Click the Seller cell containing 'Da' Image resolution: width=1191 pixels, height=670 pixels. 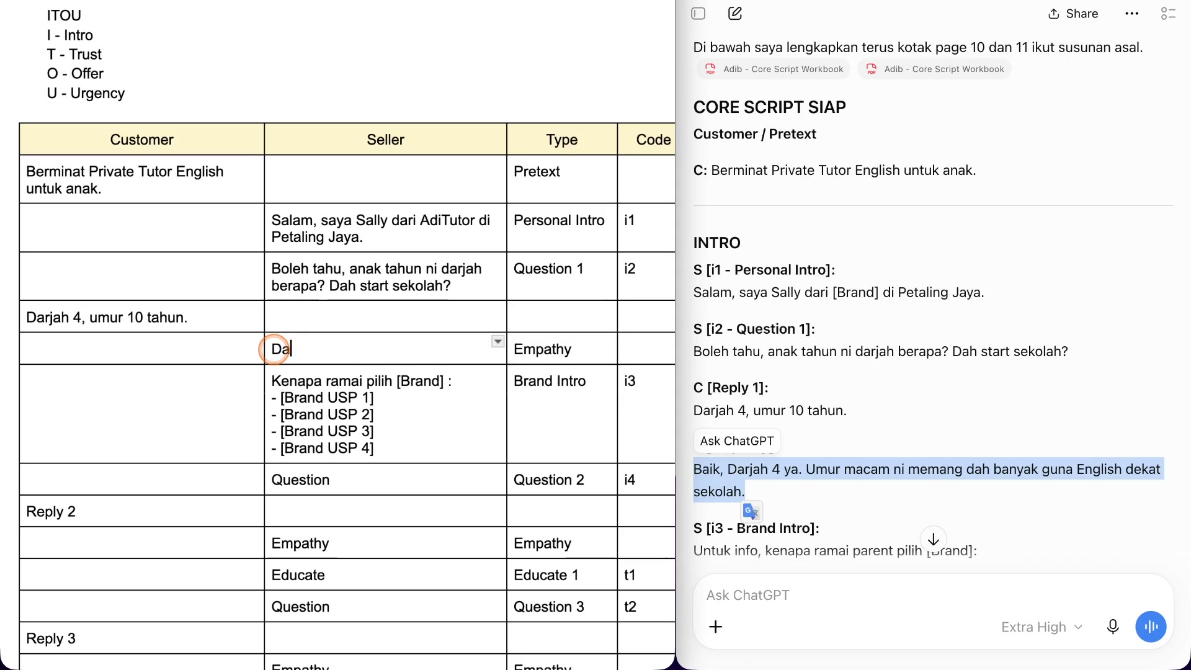pyautogui.click(x=385, y=349)
